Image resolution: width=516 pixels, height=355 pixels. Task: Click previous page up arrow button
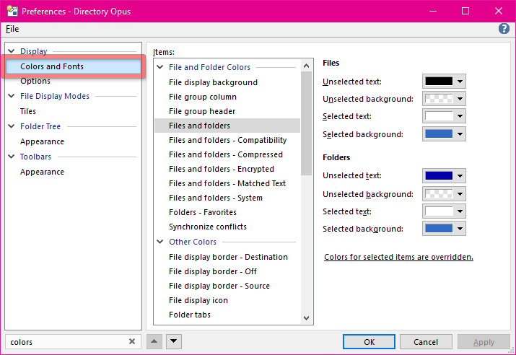pyautogui.click(x=154, y=341)
